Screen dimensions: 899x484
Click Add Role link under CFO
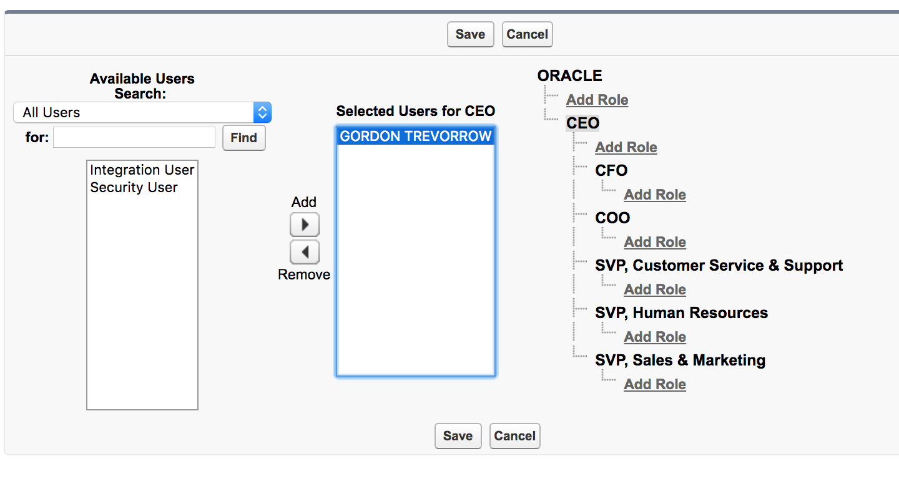click(x=655, y=195)
